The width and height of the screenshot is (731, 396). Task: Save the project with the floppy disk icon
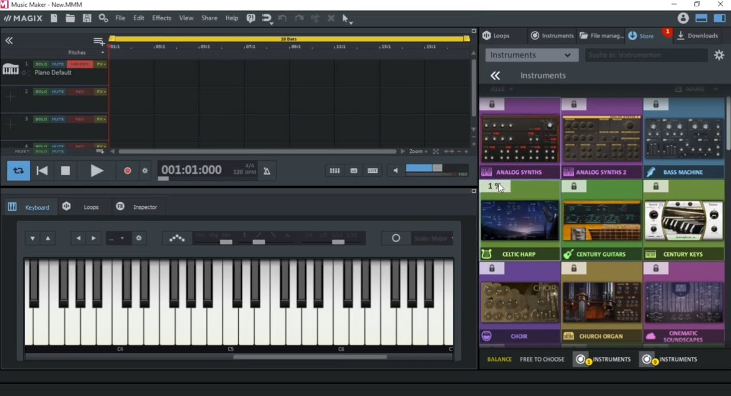click(x=87, y=18)
